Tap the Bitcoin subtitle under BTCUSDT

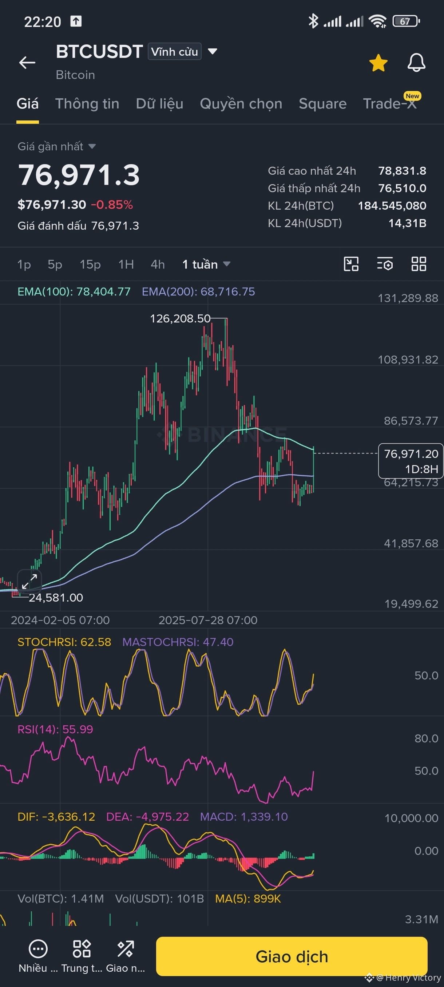pos(75,75)
